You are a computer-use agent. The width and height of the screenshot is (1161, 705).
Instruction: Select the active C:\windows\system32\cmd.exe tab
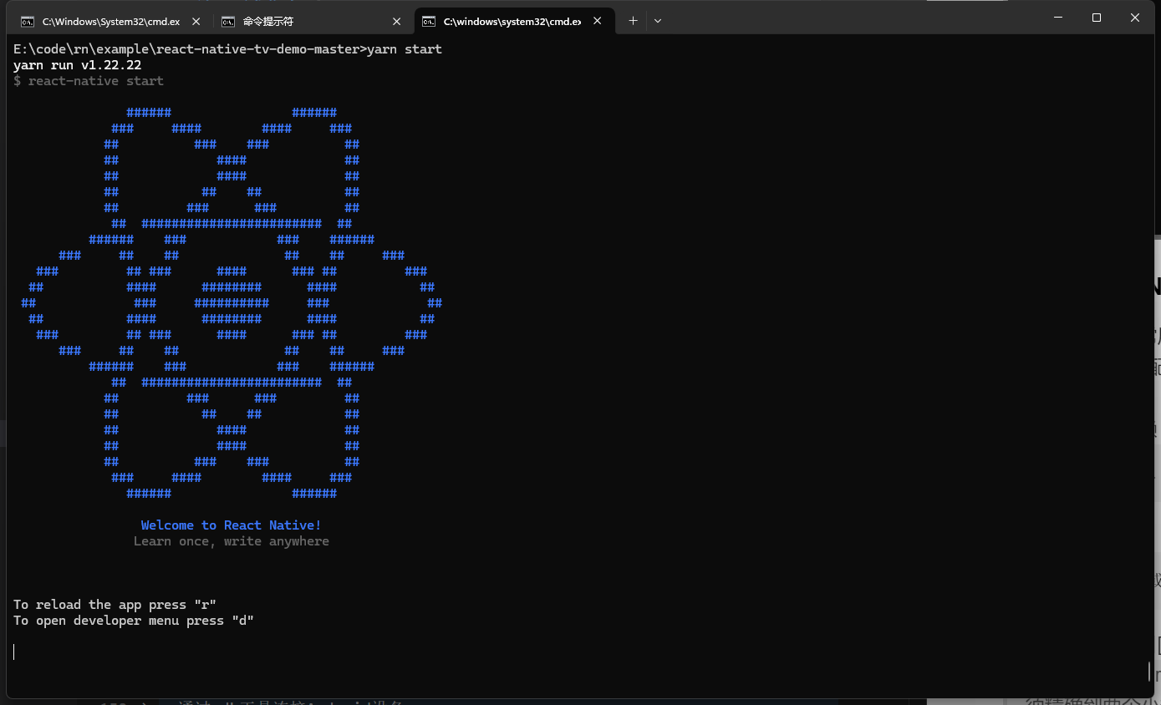[512, 21]
